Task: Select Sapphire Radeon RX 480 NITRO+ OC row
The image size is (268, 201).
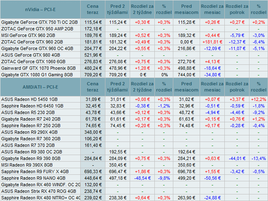Action: [x=41, y=198]
